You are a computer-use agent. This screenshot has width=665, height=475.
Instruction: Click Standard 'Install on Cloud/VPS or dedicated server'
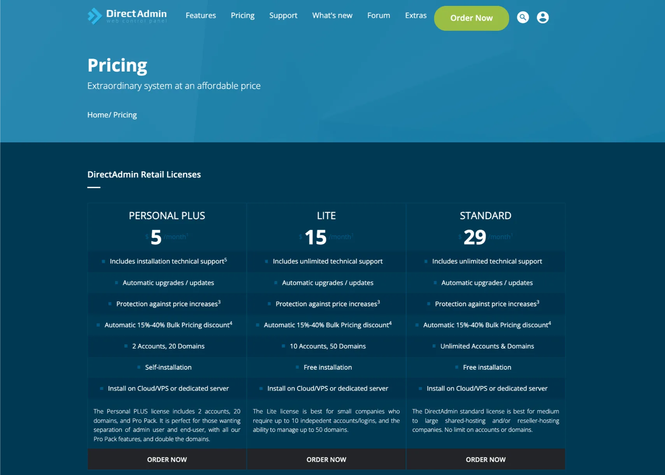coord(487,388)
